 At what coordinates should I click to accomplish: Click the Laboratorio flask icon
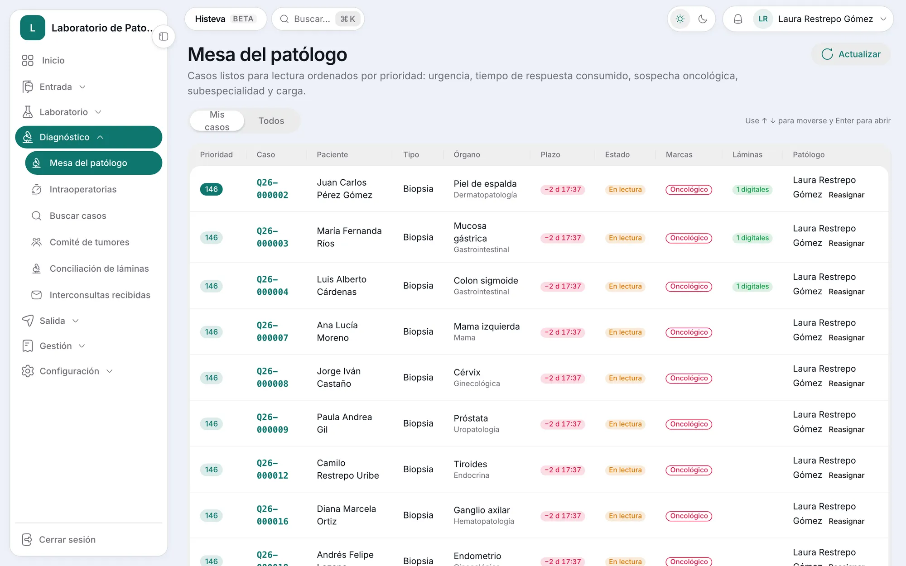[28, 112]
